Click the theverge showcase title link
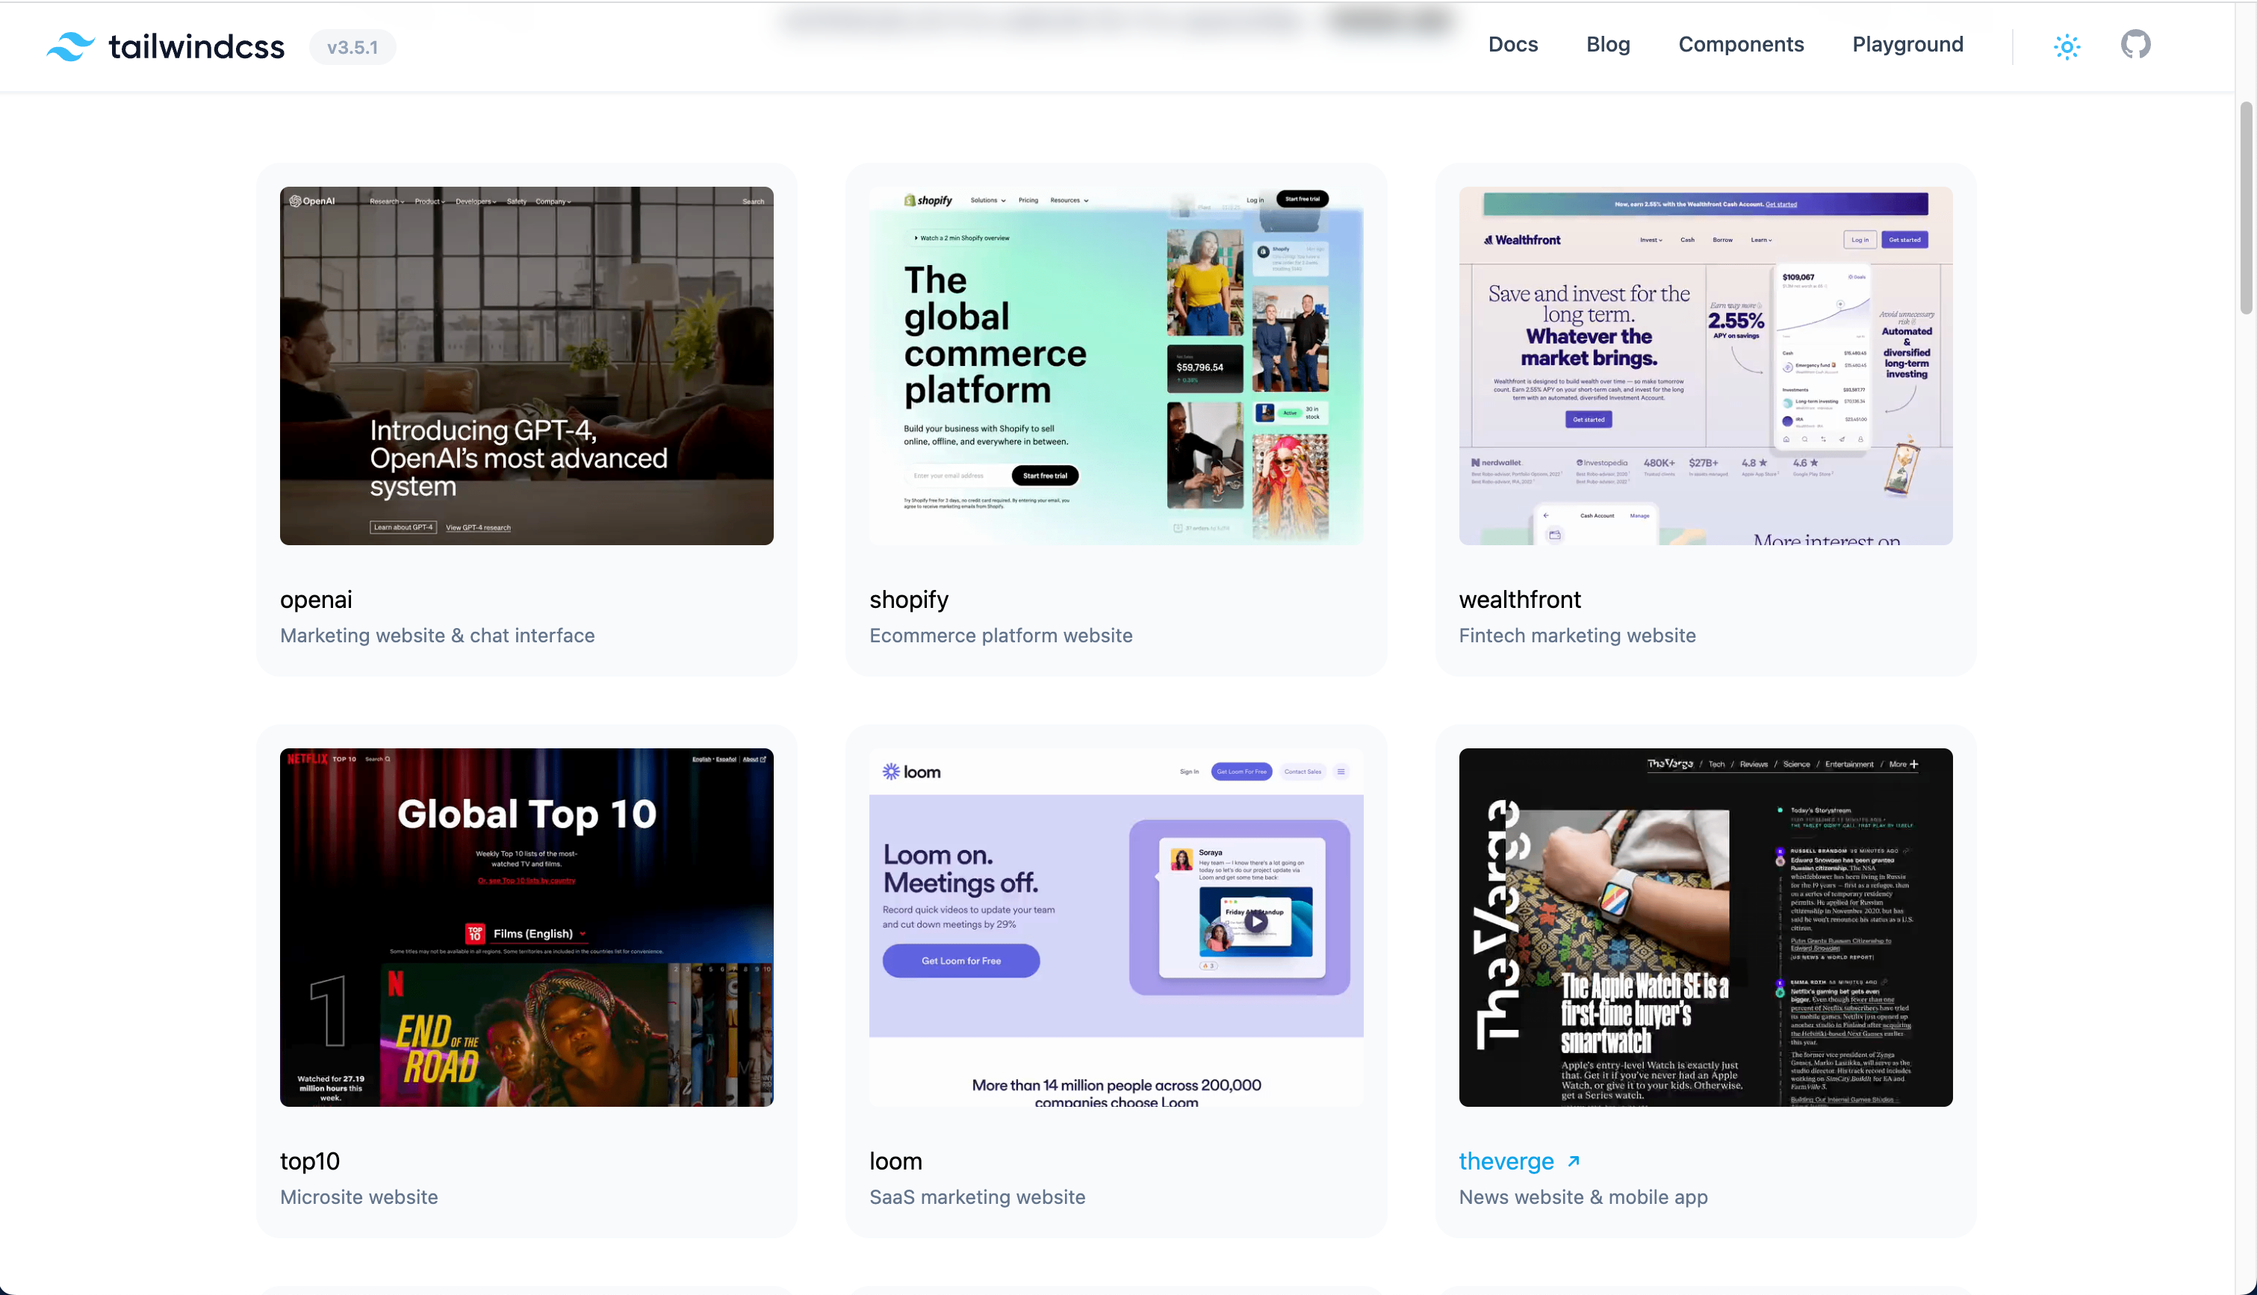This screenshot has height=1295, width=2257. (1506, 1161)
